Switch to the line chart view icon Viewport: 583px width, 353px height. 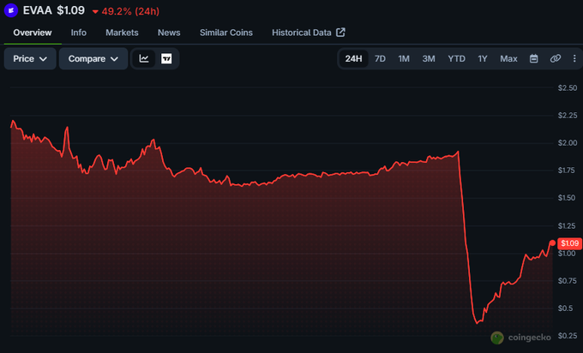pos(144,59)
